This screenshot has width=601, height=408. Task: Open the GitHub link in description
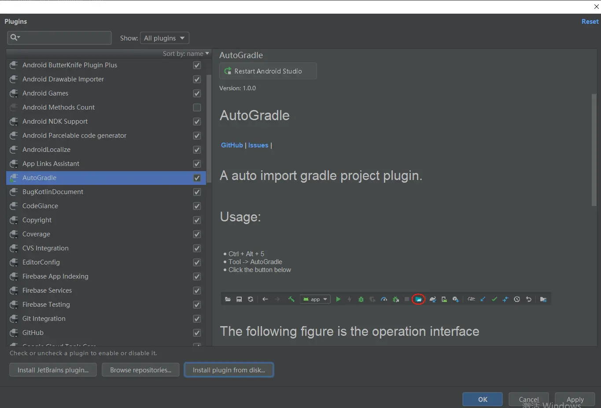coord(232,145)
